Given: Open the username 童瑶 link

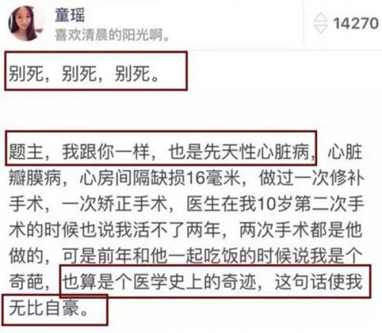Looking at the screenshot, I should (x=70, y=15).
